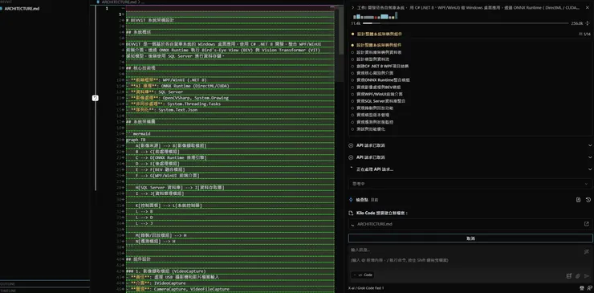The height and width of the screenshot is (293, 594).
Task: Click the enhance prompt wand icon
Action: point(587,251)
